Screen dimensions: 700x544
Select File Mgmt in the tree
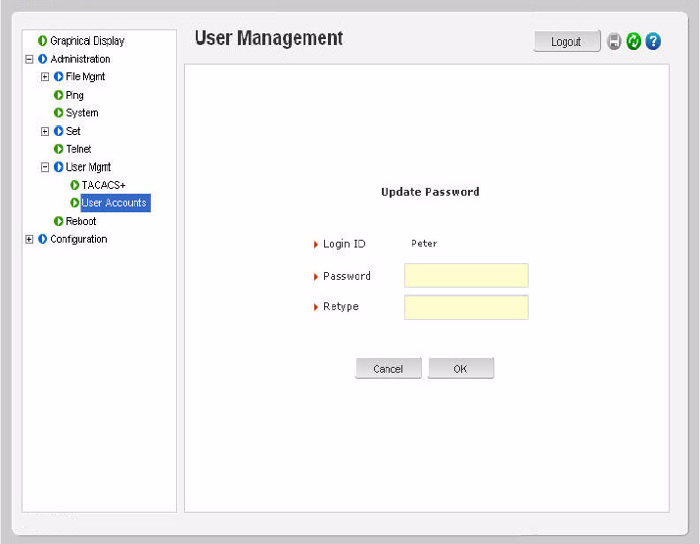click(85, 76)
